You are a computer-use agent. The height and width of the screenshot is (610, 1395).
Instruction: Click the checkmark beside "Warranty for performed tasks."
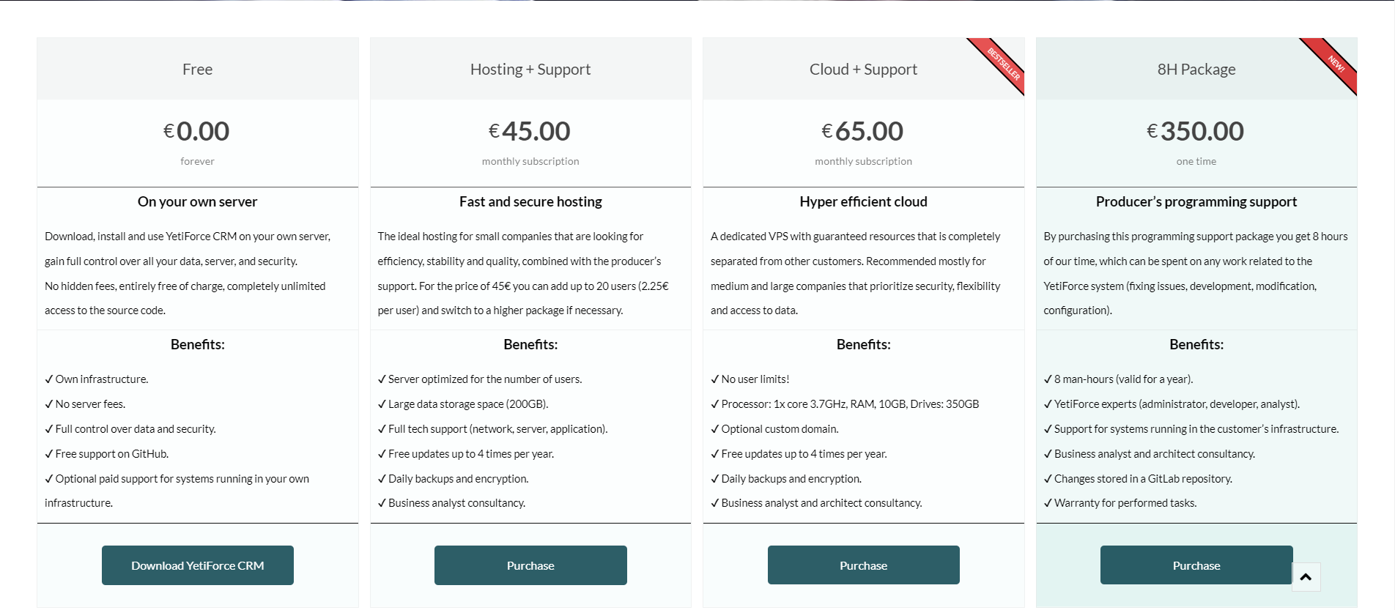[1048, 503]
